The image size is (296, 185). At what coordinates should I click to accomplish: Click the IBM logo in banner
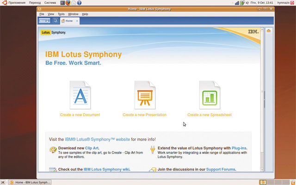[x=253, y=32]
